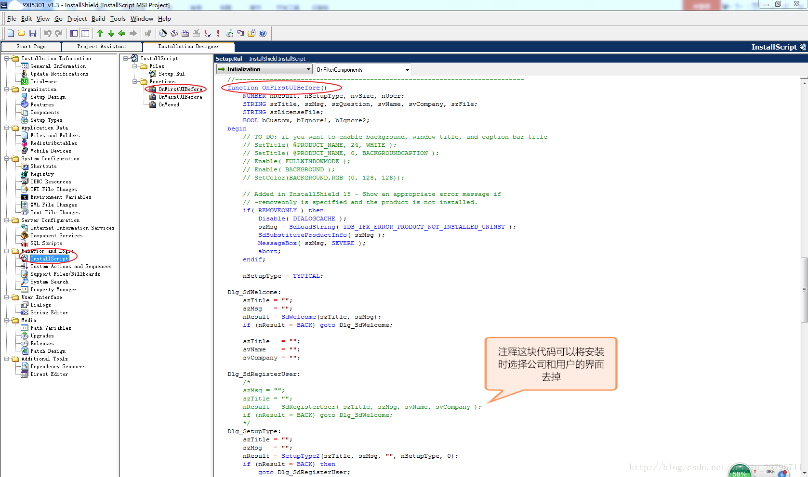
Task: Click the Undo toolbar icon
Action: (48, 33)
